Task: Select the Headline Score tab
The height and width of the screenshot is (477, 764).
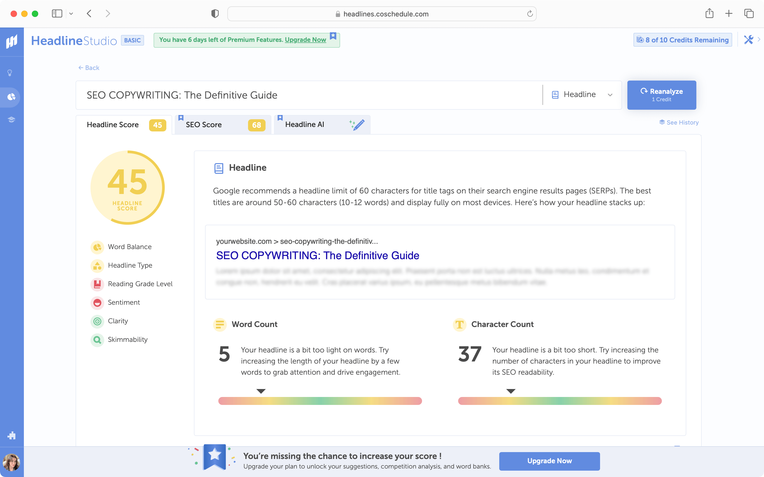Action: (124, 125)
